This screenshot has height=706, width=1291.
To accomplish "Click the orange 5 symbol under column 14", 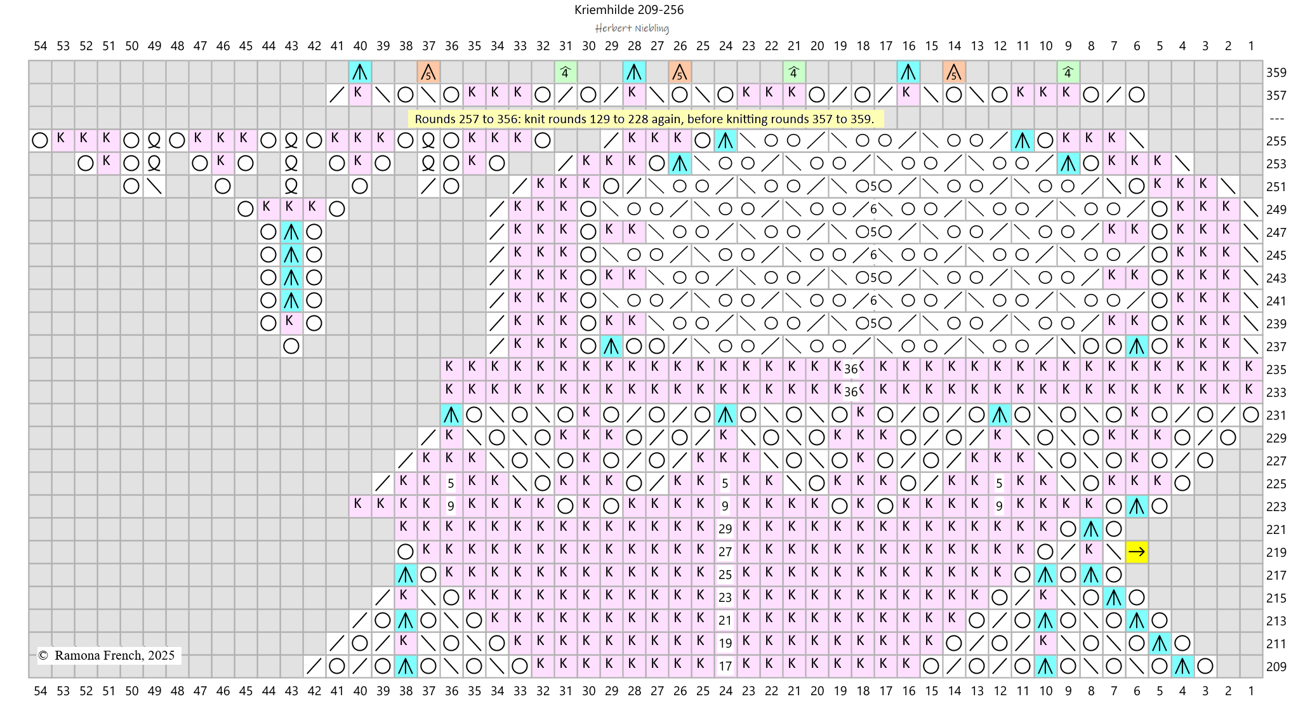I will click(x=953, y=72).
